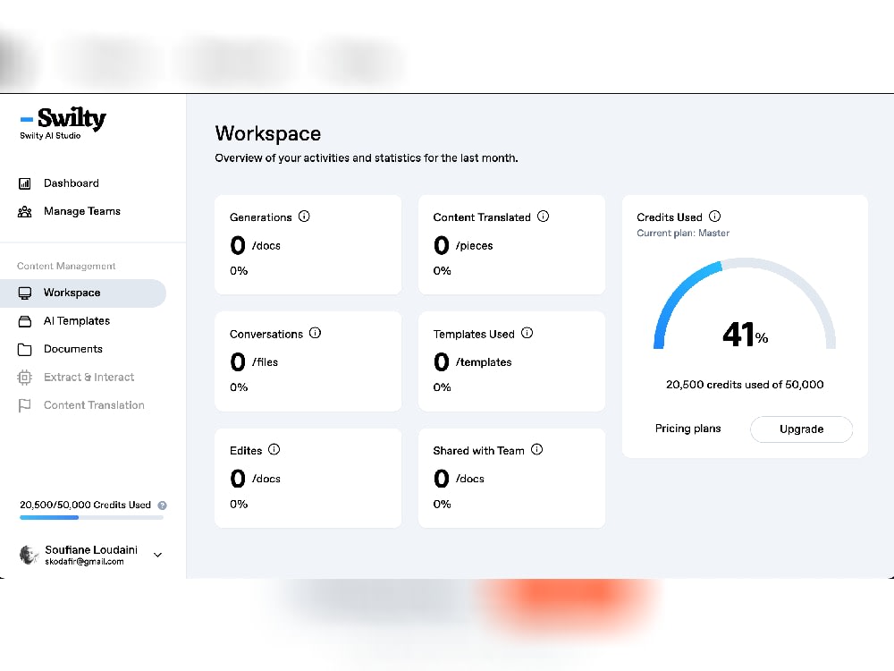Open Documents section
894x671 pixels.
click(x=73, y=349)
